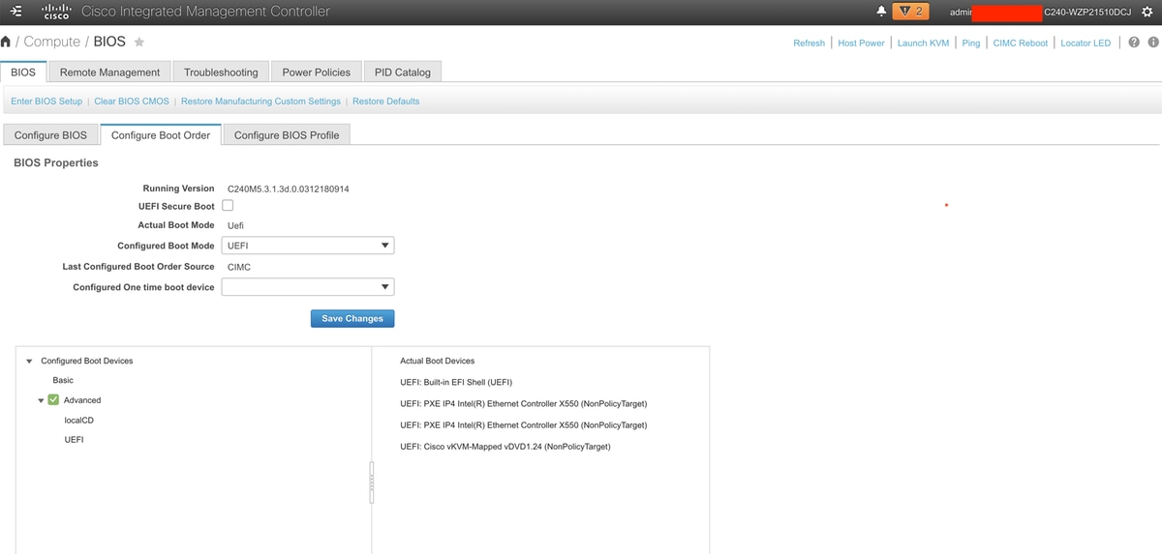This screenshot has height=554, width=1162.
Task: Switch to Remote Management tab
Action: (109, 73)
